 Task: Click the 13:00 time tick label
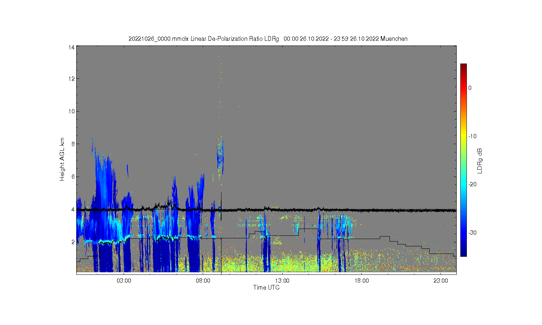pyautogui.click(x=282, y=281)
